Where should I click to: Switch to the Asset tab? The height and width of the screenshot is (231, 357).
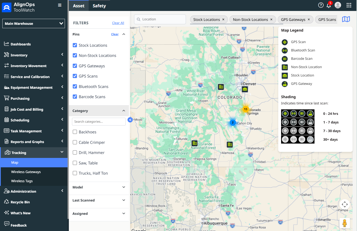point(79,6)
